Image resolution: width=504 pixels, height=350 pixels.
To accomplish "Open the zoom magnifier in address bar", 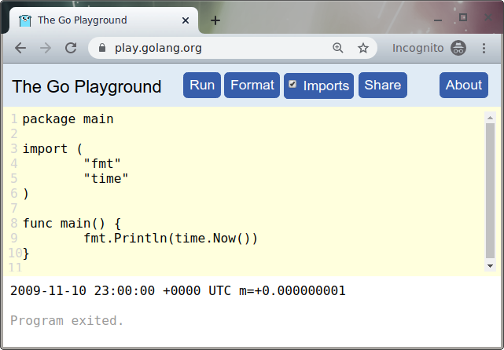I will point(338,48).
